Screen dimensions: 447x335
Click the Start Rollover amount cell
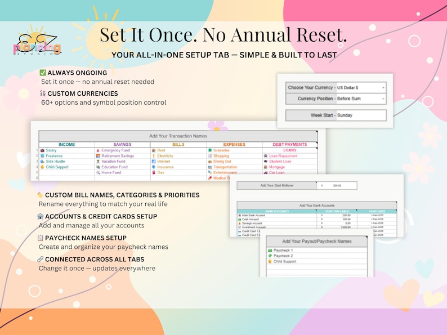click(337, 186)
